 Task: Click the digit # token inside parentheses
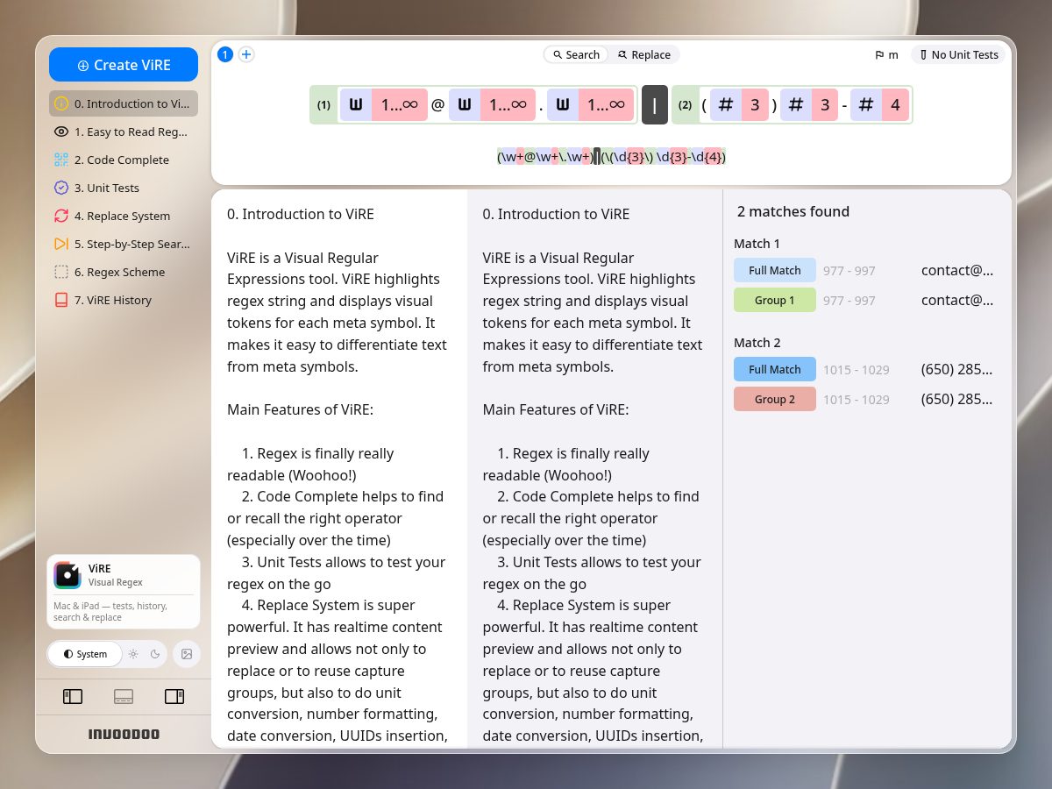pyautogui.click(x=726, y=105)
